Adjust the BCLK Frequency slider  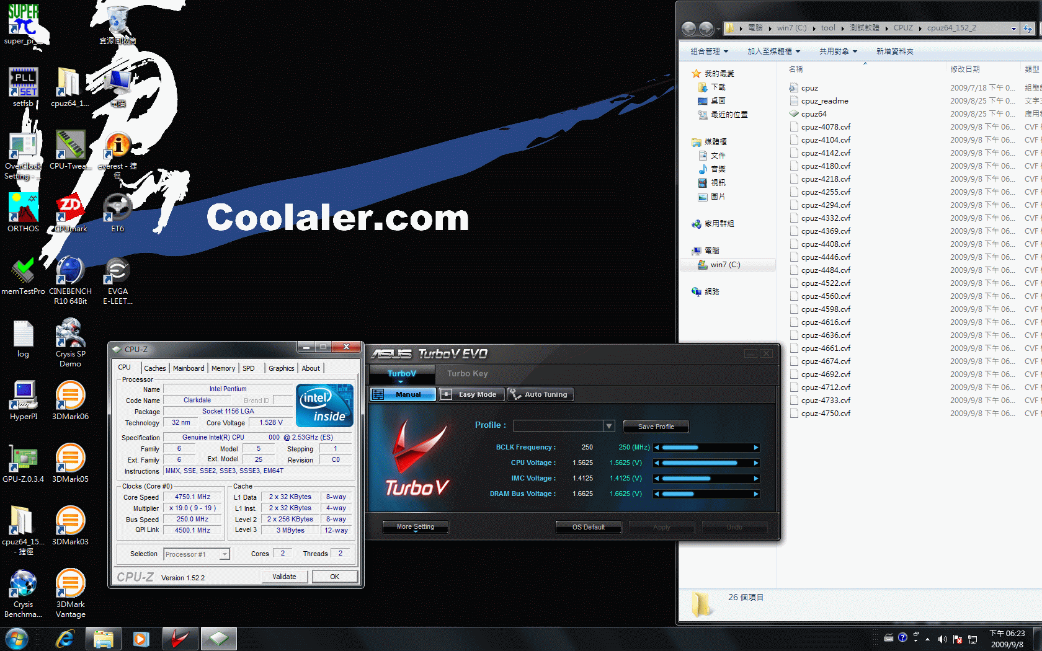706,448
